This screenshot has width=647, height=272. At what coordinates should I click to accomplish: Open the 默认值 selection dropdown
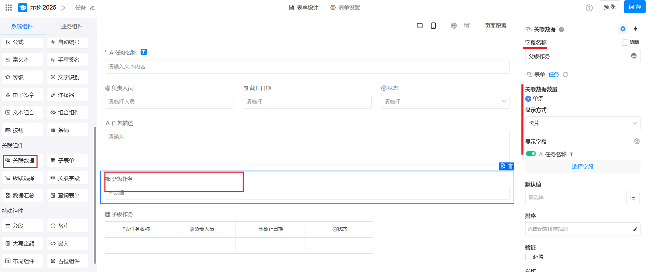coord(575,197)
